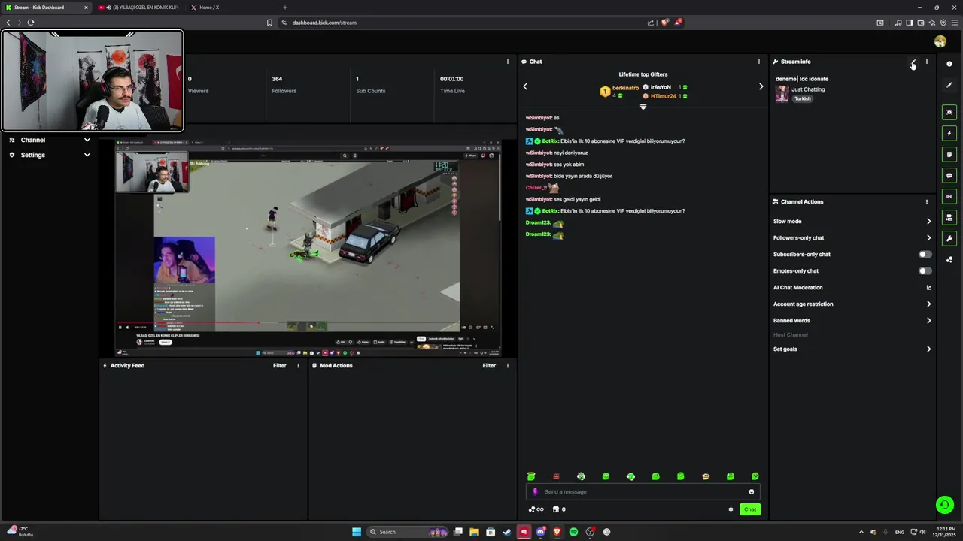Image resolution: width=963 pixels, height=541 pixels.
Task: Open Activity Feed three-dot menu
Action: (299, 365)
